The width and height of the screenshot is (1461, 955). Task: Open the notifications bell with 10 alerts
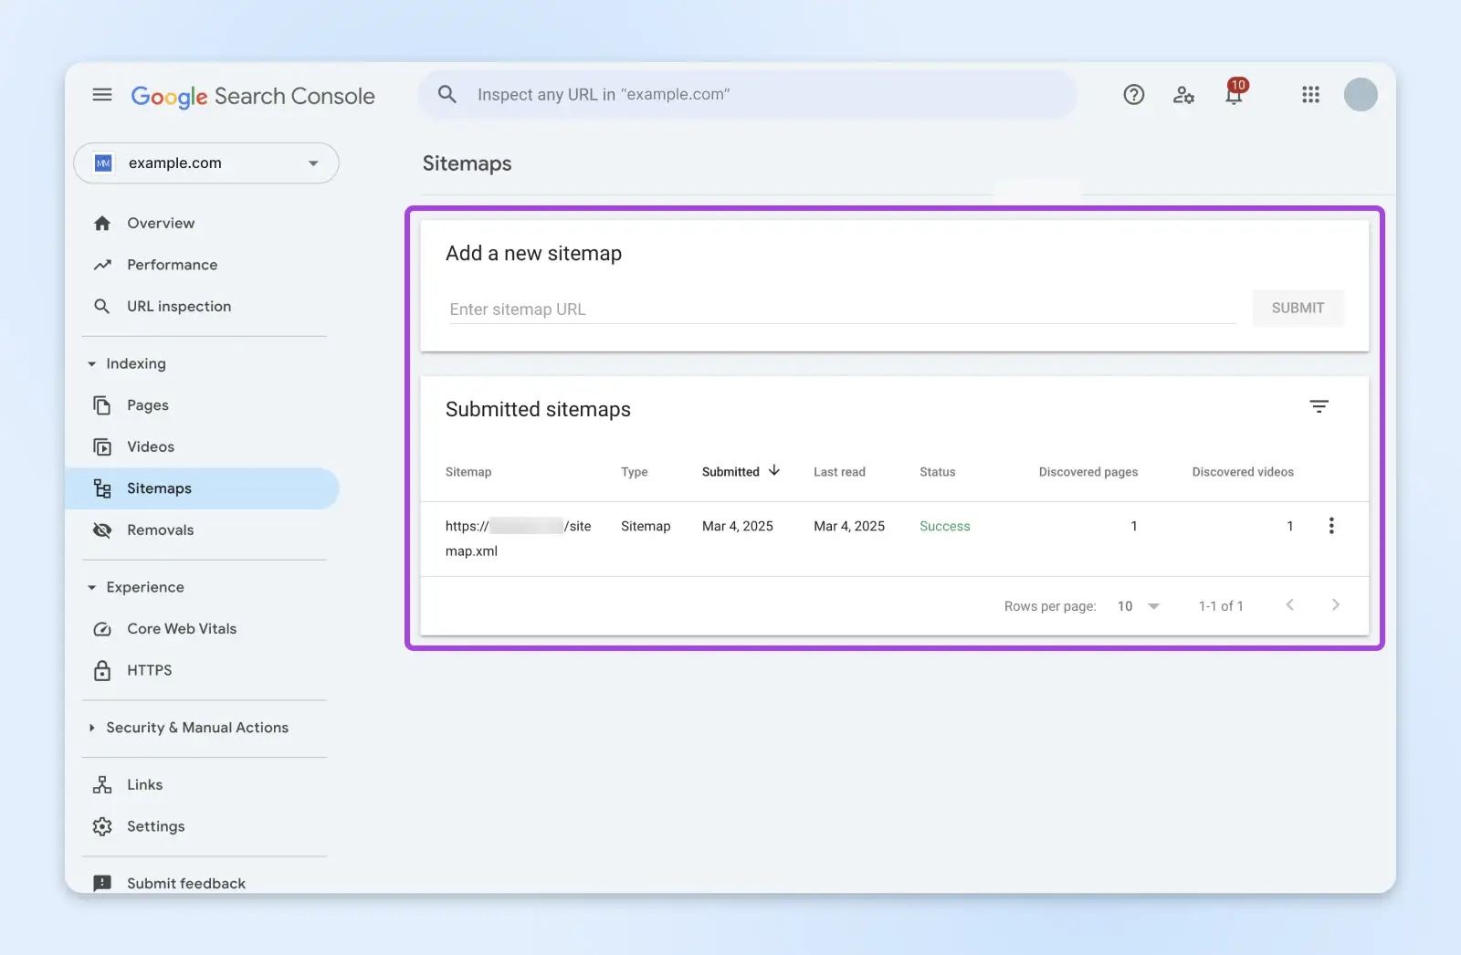(x=1234, y=95)
